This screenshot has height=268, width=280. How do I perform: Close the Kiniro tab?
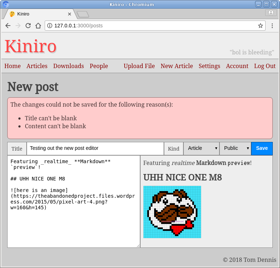(x=70, y=14)
